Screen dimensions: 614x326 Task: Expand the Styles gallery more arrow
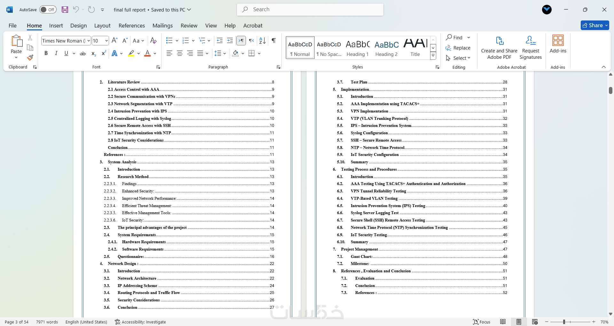433,56
